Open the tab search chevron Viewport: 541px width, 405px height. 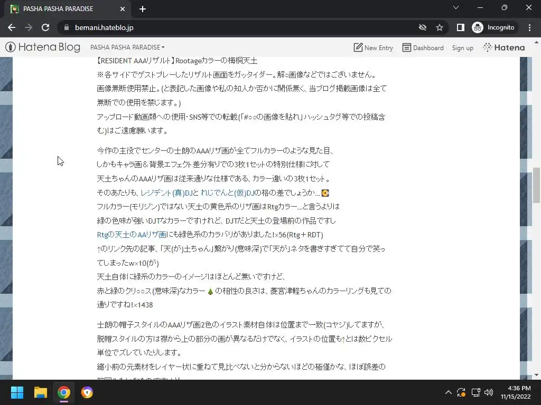(x=456, y=7)
